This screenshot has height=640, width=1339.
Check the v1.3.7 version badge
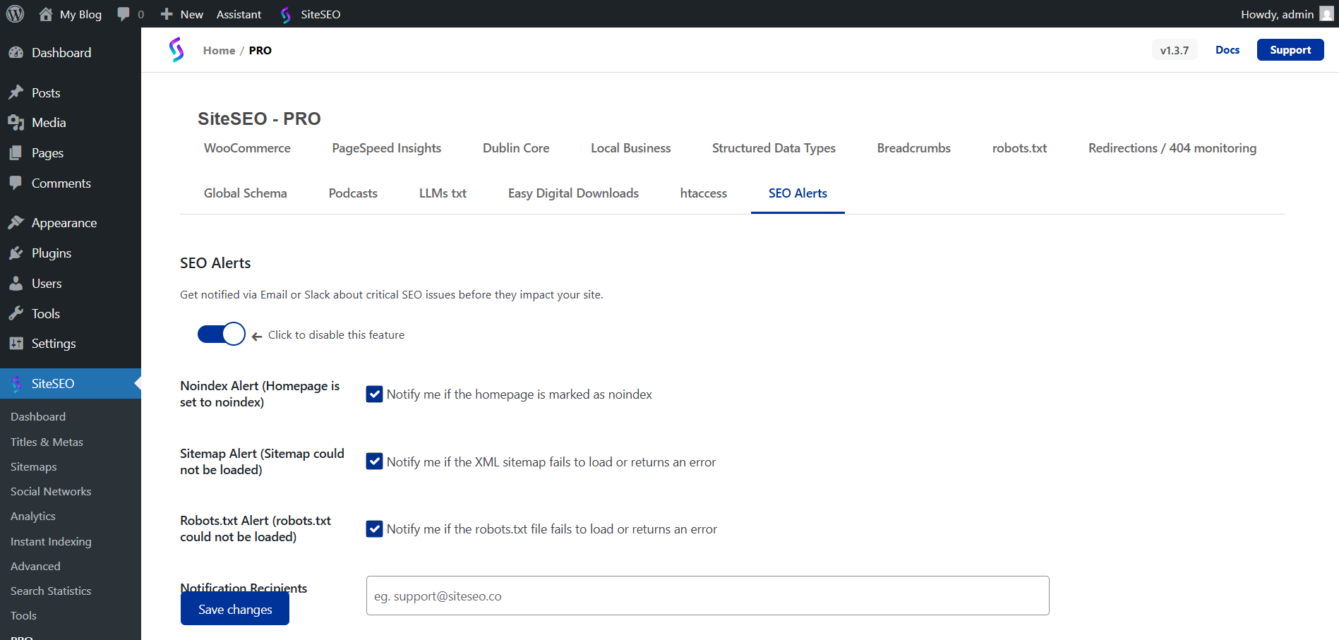click(1174, 49)
